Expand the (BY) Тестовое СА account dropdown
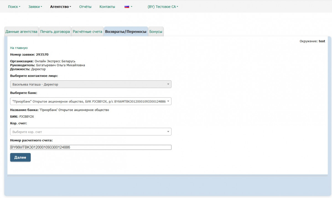This screenshot has width=332, height=198. point(163,7)
